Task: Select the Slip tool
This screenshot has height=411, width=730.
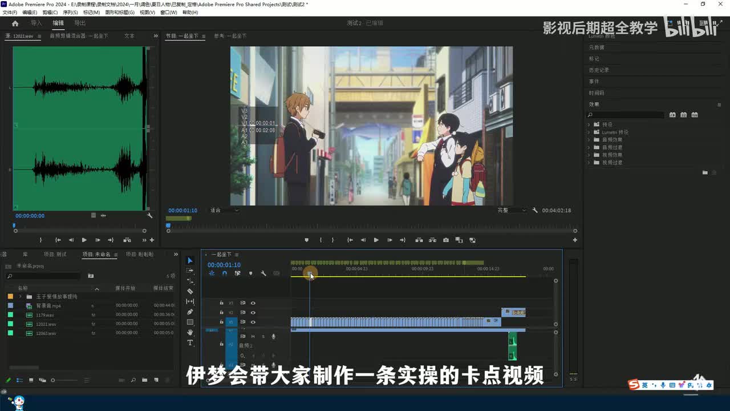Action: click(x=190, y=301)
